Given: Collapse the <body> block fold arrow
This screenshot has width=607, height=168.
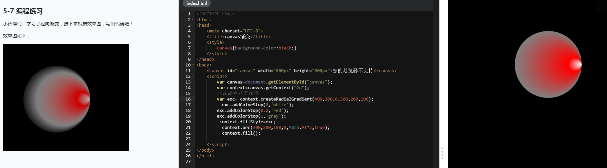Looking at the screenshot, I should (193, 65).
